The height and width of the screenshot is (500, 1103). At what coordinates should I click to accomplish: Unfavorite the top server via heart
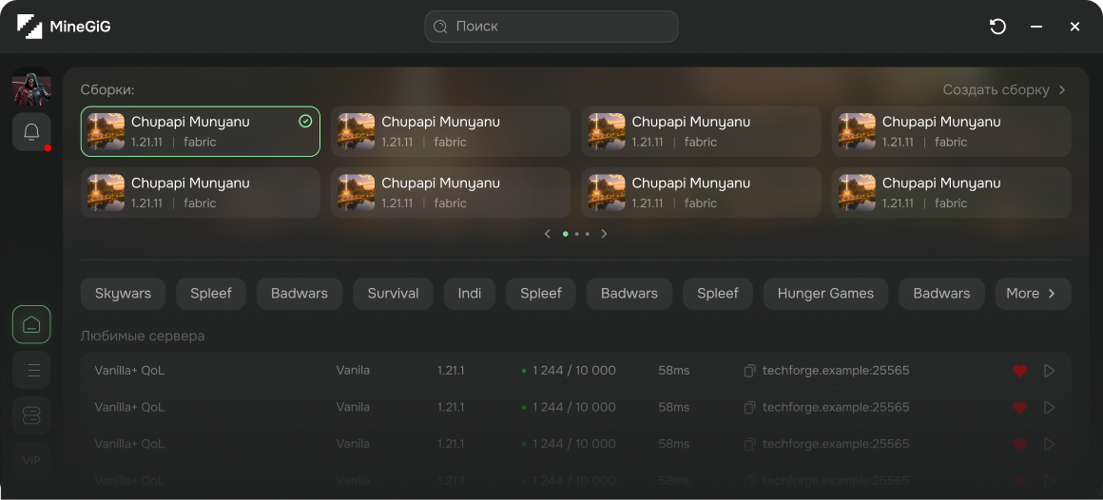click(1019, 371)
